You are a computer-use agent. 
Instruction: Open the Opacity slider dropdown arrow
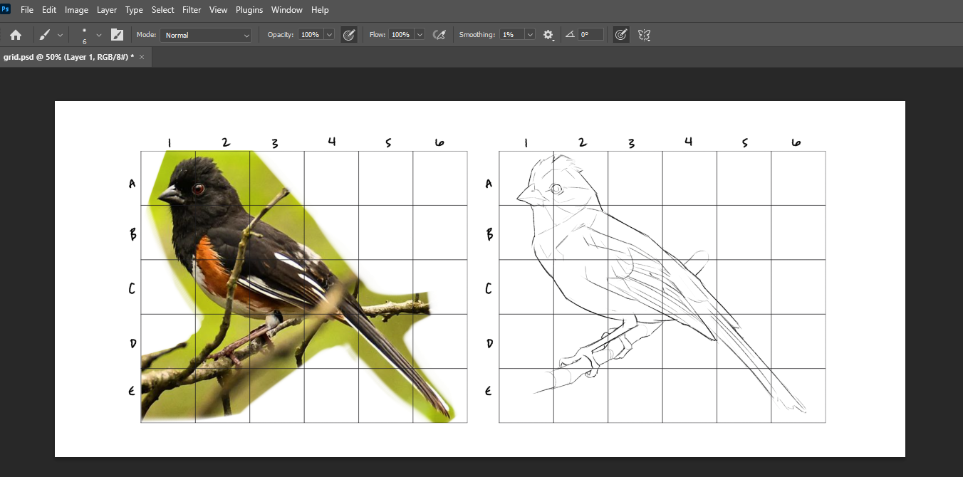click(x=329, y=35)
